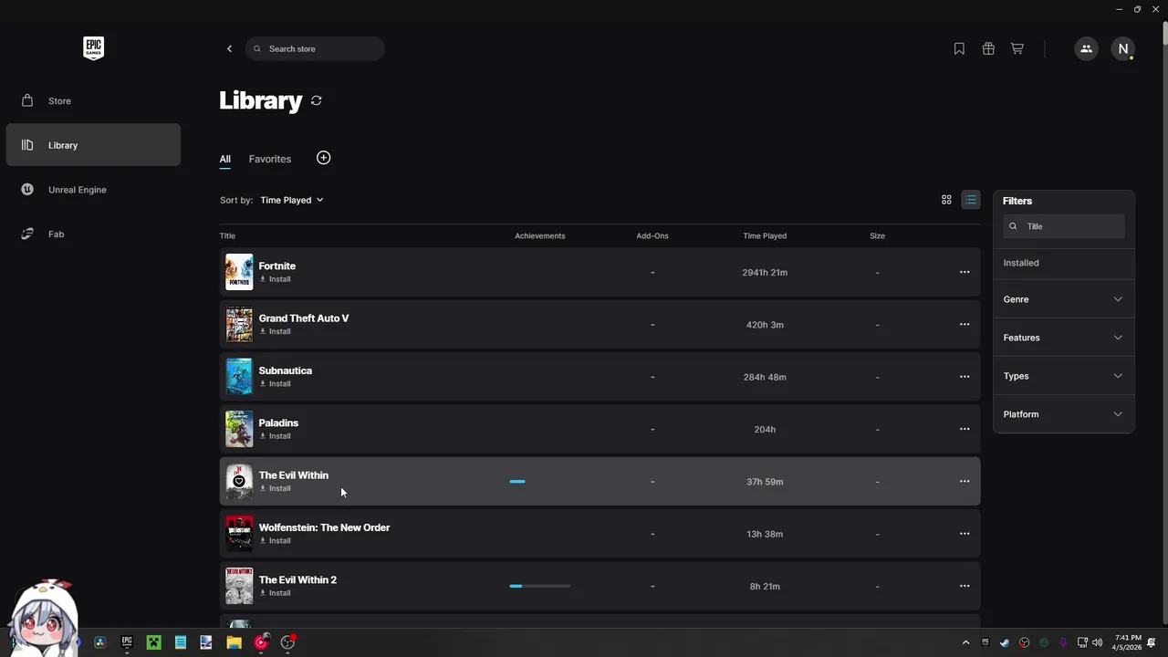This screenshot has width=1168, height=657.
Task: Open the Minecraft icon in the taskbar
Action: tap(153, 642)
